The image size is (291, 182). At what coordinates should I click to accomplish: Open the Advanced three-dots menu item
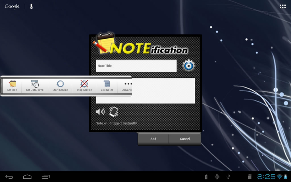click(127, 86)
